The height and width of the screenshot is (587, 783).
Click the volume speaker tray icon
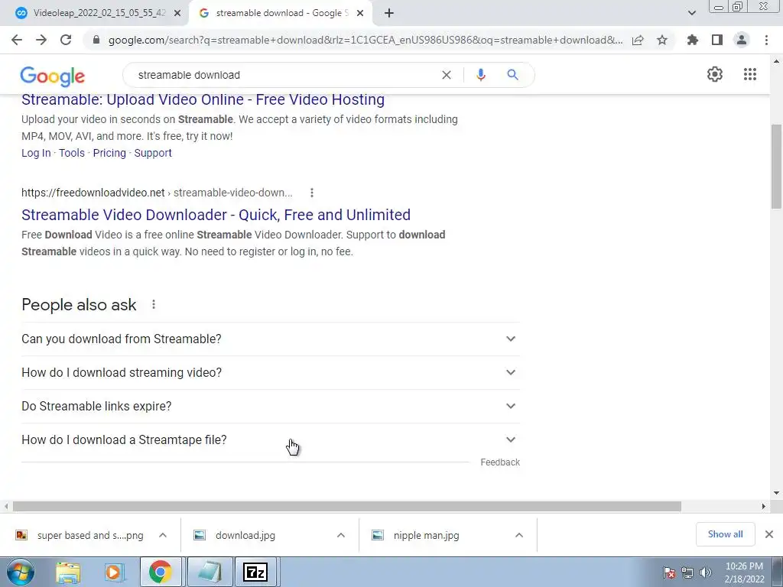(x=706, y=572)
